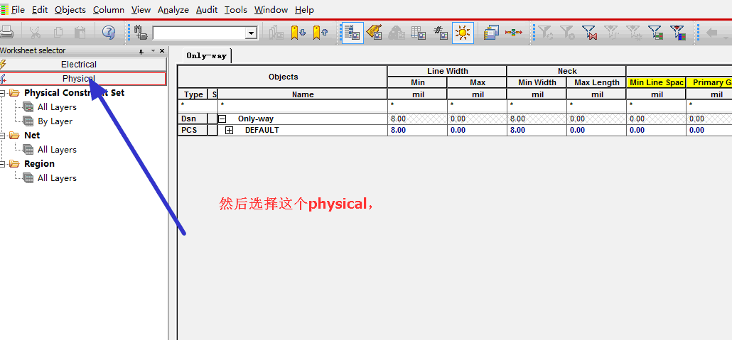Select By Layer under Physical Constraint Set

click(x=55, y=121)
